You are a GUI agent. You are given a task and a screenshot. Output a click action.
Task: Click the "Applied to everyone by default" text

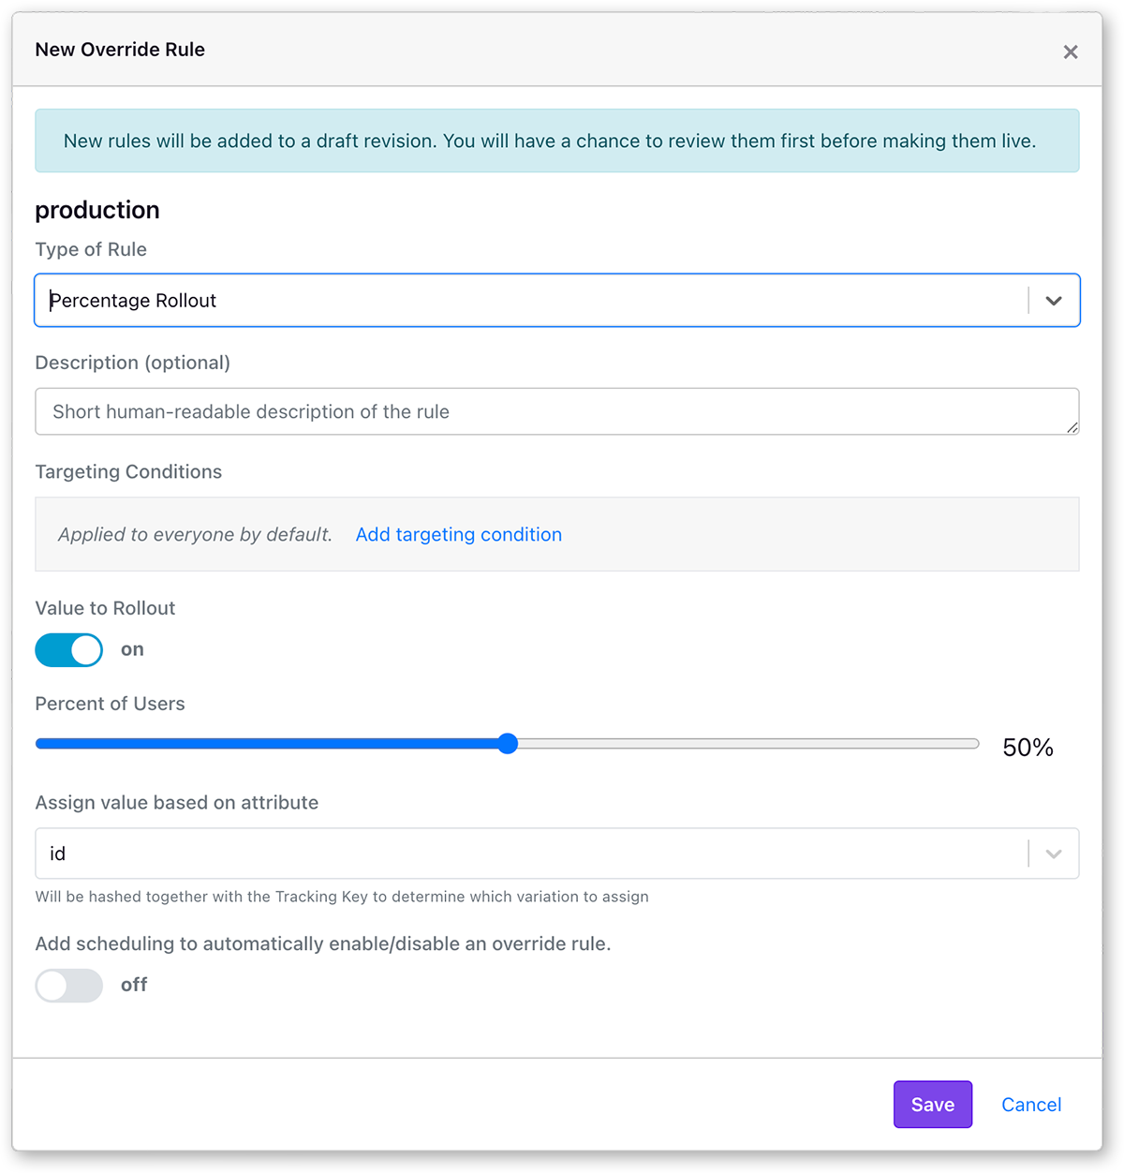195,534
